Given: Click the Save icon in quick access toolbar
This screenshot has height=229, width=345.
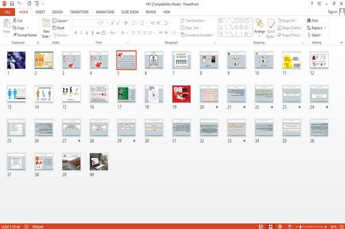Looking at the screenshot, I should [x=12, y=4].
